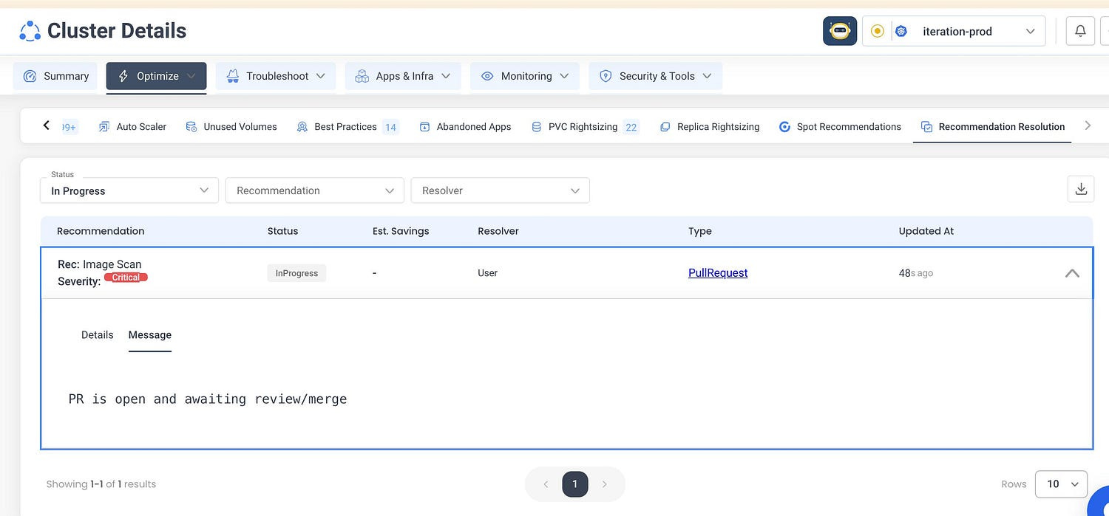Switch to the Best Practices tab

[347, 127]
